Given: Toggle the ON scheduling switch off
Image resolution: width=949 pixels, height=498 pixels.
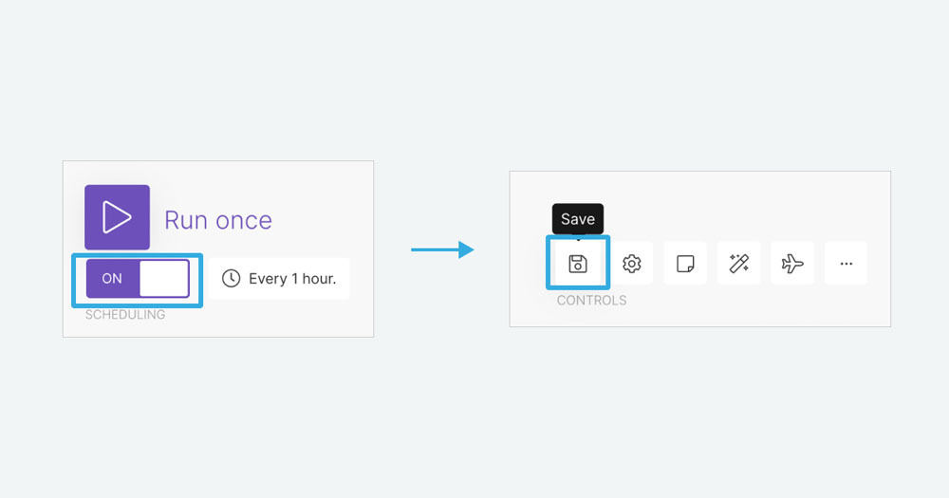Looking at the screenshot, I should click(x=138, y=278).
